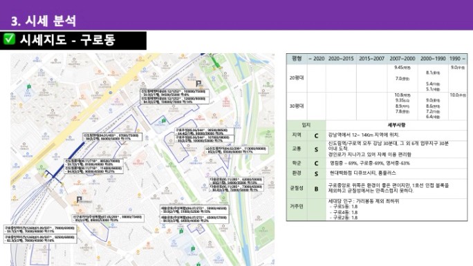Open the 신도림현대 price label on map
Viewport: 473px width, 266px height.
(112, 137)
